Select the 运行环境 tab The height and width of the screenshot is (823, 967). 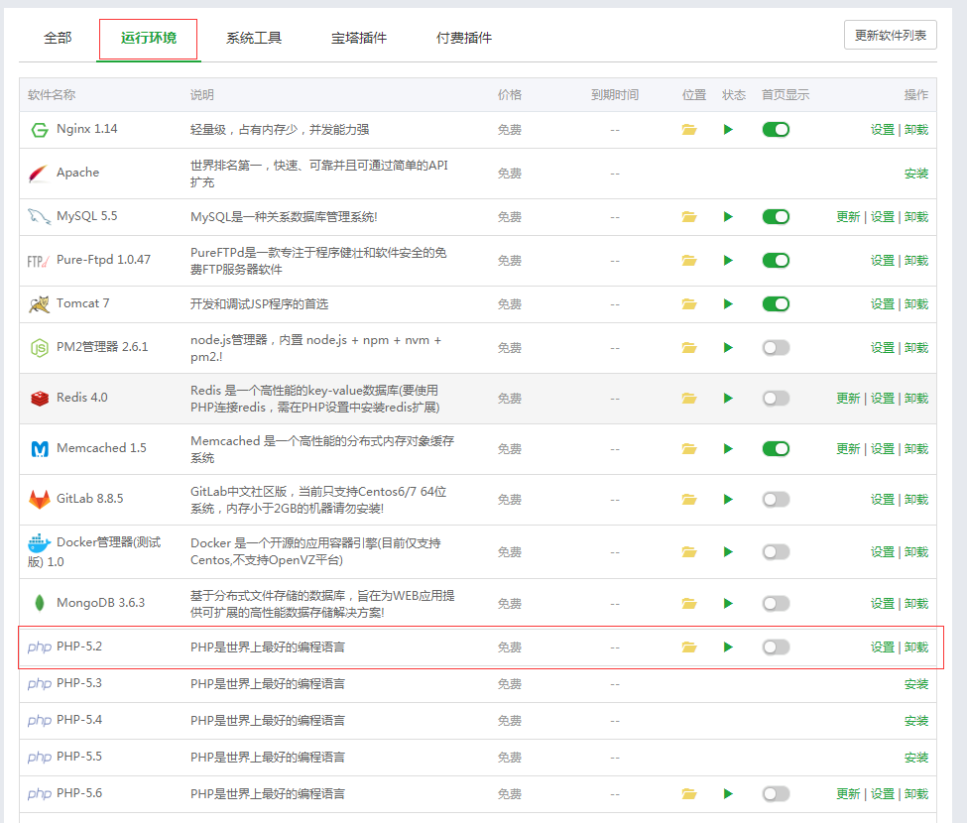[x=149, y=39]
